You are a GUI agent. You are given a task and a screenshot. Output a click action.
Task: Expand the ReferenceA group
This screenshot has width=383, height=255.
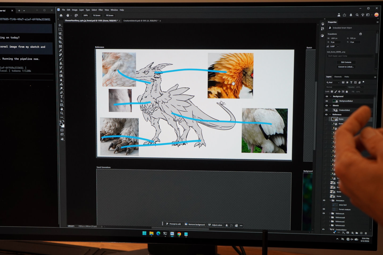coord(330,213)
